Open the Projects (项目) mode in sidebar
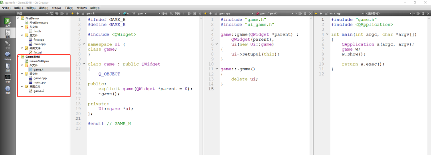Viewport: 431px width, 155px height. coord(8,68)
